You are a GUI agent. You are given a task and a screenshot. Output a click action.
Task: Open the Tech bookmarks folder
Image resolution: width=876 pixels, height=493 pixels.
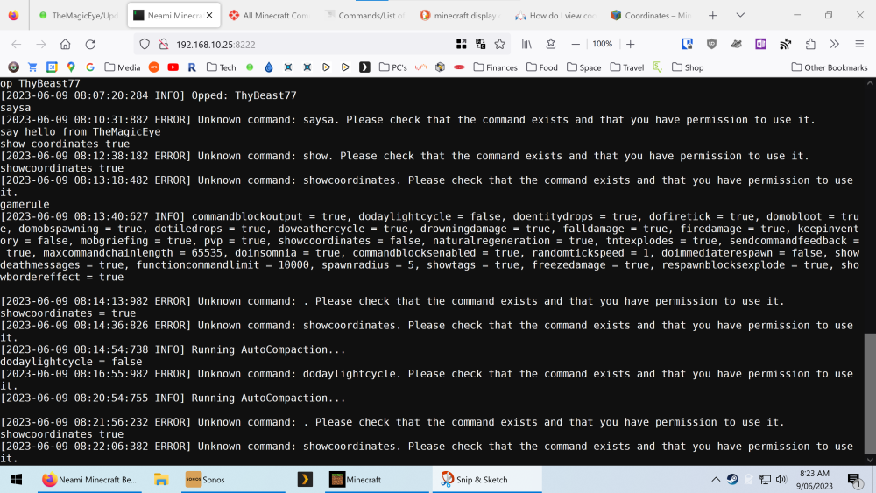[222, 67]
